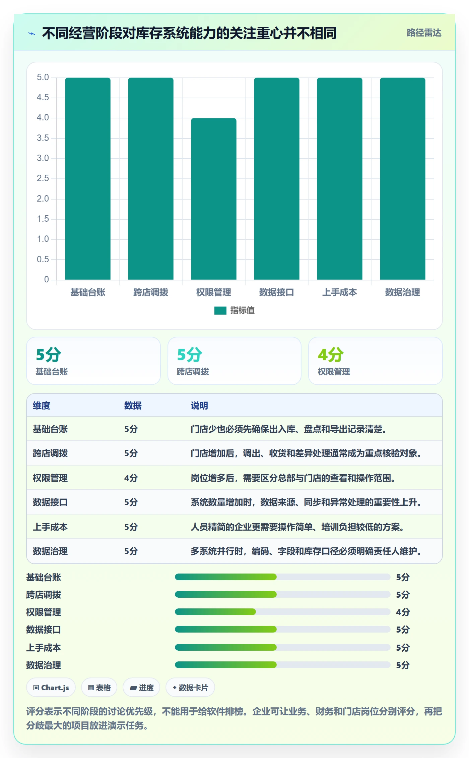Click the bar icon in 进度 tag
The height and width of the screenshot is (758, 469).
click(x=133, y=688)
